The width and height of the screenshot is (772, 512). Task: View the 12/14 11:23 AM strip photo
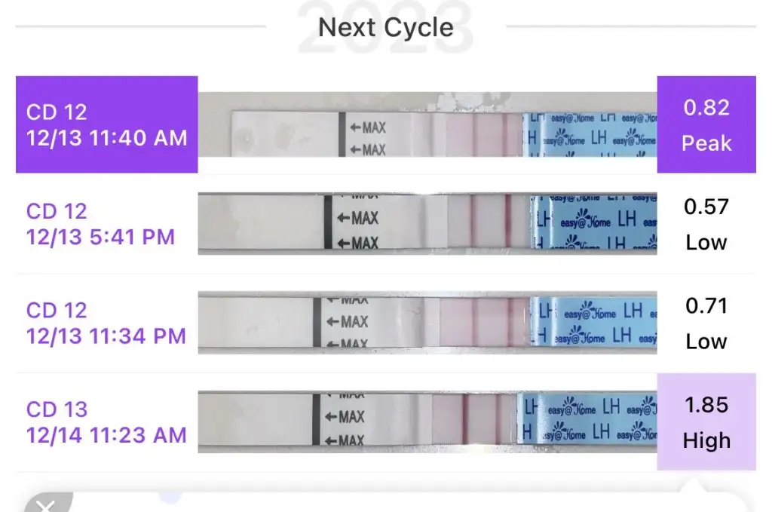tap(427, 422)
